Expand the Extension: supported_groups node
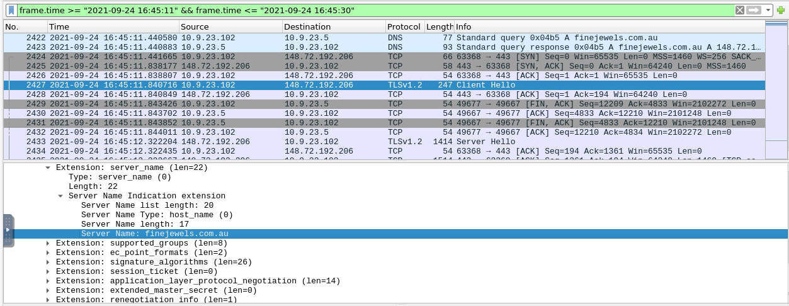Viewport: 789px width, 306px height. [x=48, y=243]
